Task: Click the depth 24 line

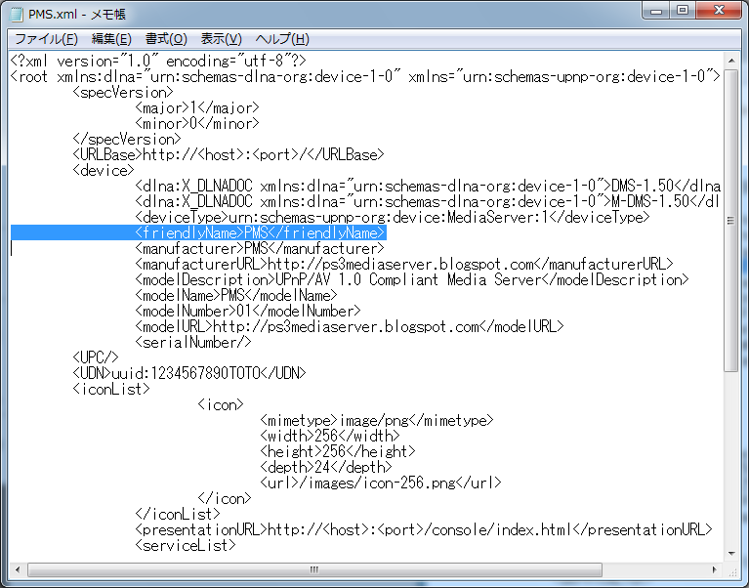Action: [x=326, y=468]
